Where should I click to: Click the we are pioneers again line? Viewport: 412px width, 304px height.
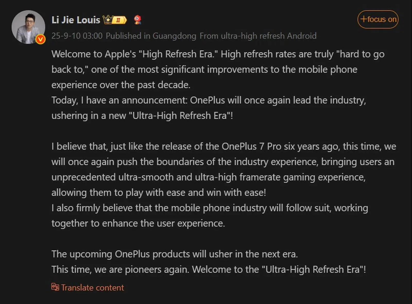[209, 269]
